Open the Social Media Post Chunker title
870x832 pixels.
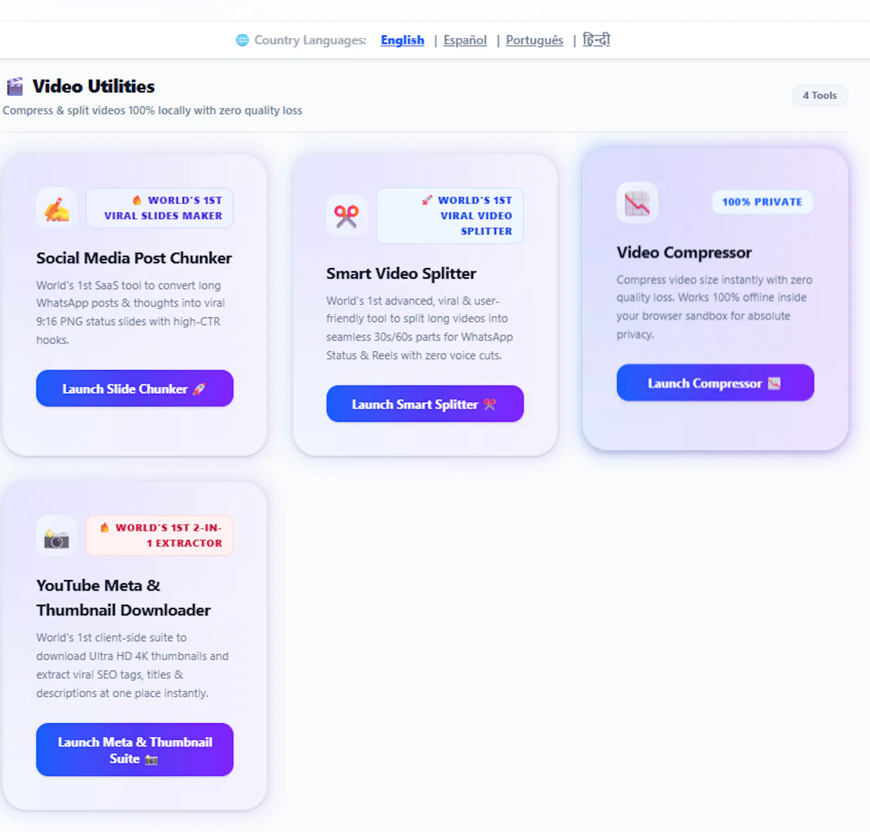click(x=134, y=258)
